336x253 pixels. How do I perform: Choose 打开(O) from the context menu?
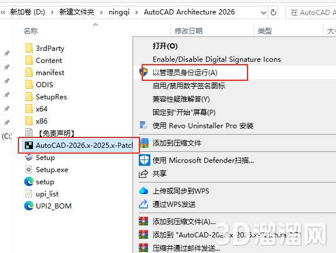(165, 46)
